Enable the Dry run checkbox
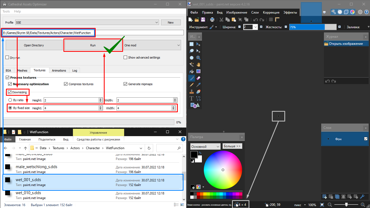 coord(7,57)
